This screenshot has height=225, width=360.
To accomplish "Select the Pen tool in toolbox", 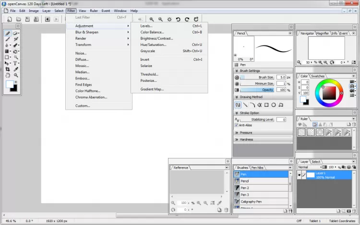I will (8, 33).
